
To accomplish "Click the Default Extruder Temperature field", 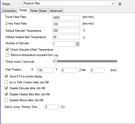I will click(x=66, y=31).
